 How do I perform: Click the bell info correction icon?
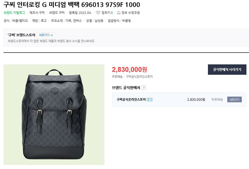(119, 13)
